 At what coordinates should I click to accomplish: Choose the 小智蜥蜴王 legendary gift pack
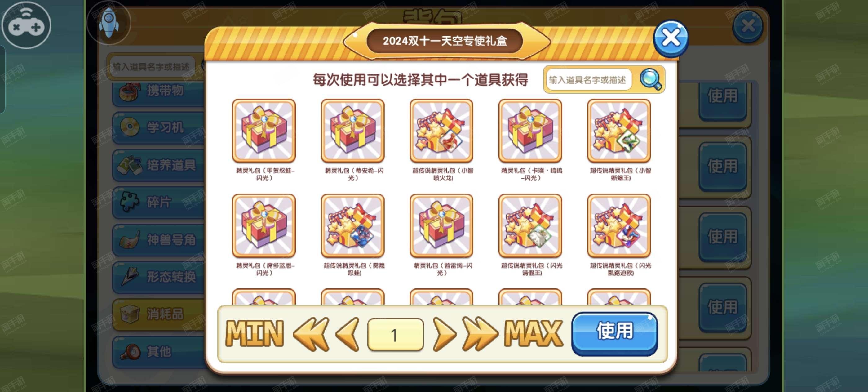(x=619, y=131)
